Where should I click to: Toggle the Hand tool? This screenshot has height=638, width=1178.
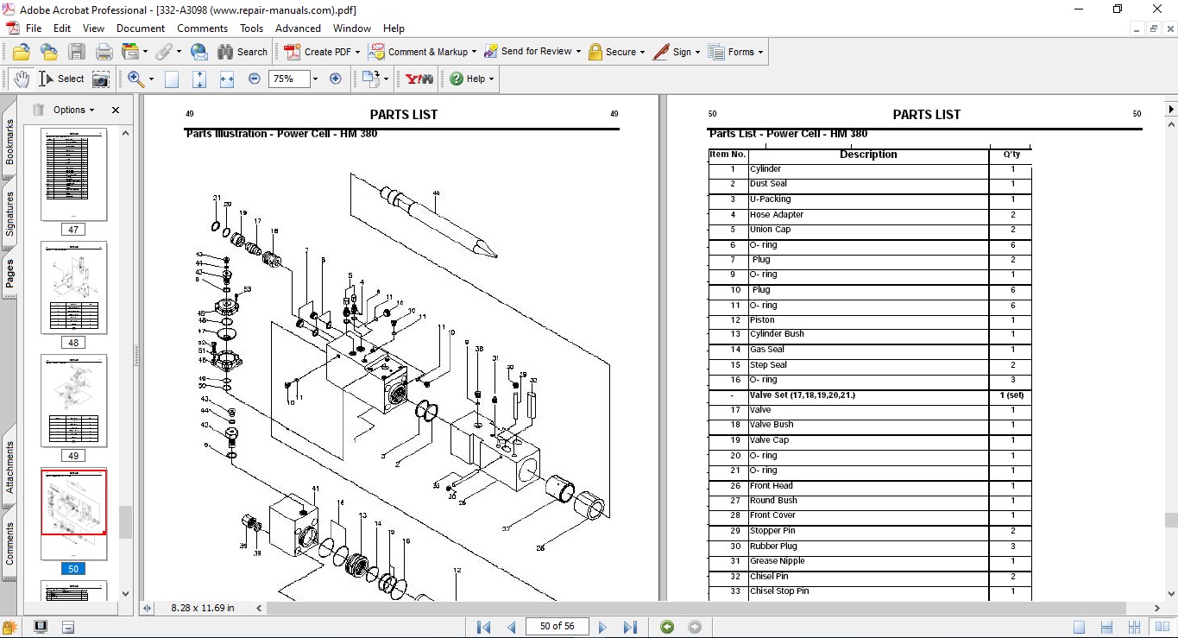21,79
